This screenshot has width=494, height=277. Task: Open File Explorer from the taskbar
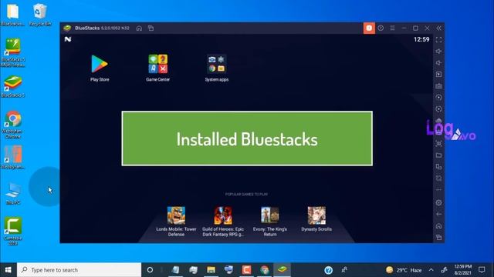pos(211,270)
